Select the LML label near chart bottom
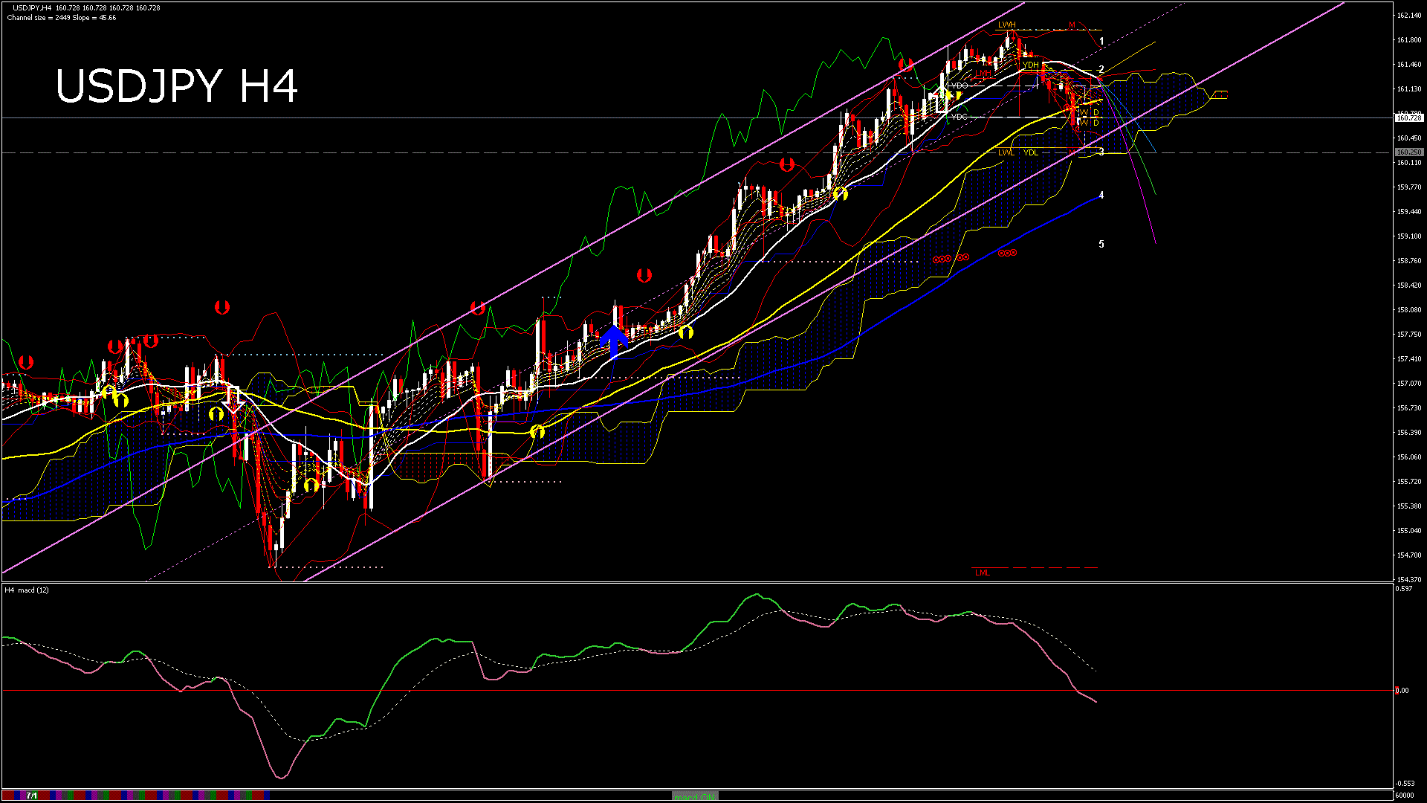Viewport: 1427px width, 803px height. pyautogui.click(x=982, y=573)
